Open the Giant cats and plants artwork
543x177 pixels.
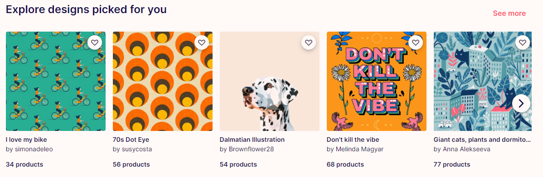click(x=483, y=81)
